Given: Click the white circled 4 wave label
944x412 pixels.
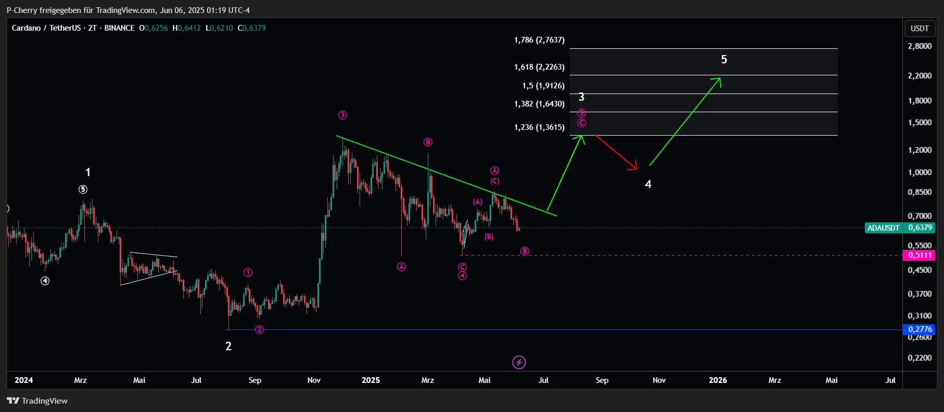Looking at the screenshot, I should tap(45, 281).
